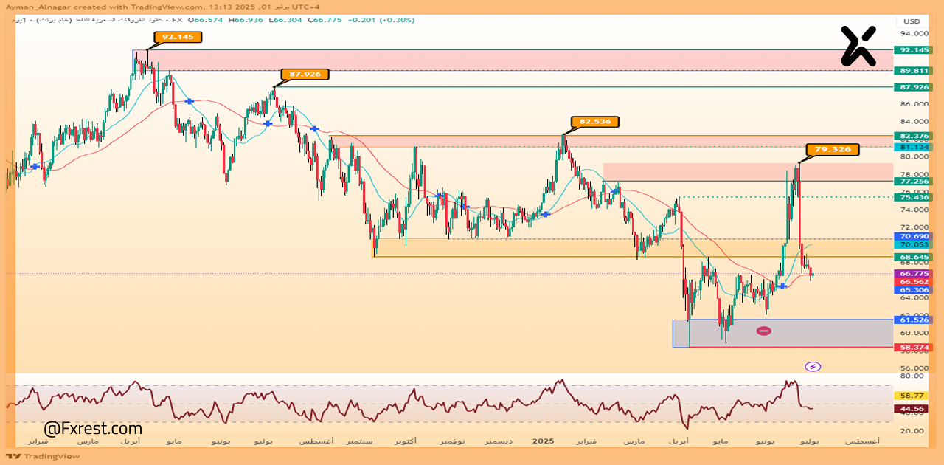Image resolution: width=944 pixels, height=465 pixels.
Task: Select the orange 82.536 peak callout
Action: (594, 121)
